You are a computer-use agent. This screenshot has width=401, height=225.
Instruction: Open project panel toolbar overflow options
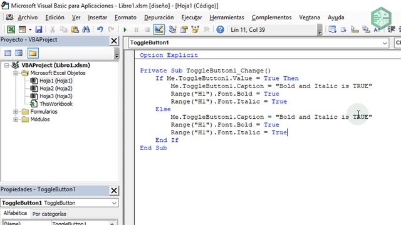click(x=117, y=54)
